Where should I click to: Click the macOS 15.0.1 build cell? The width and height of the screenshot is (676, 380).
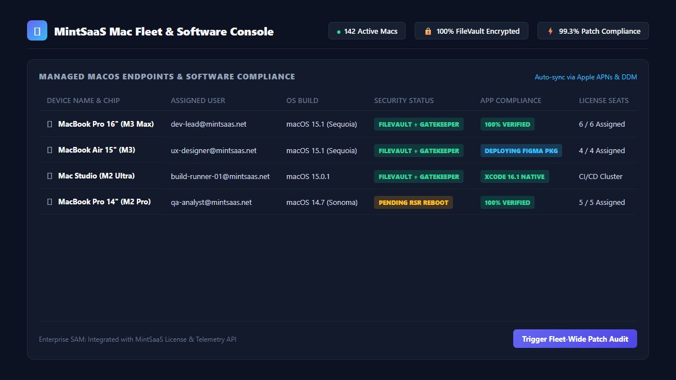coord(308,176)
